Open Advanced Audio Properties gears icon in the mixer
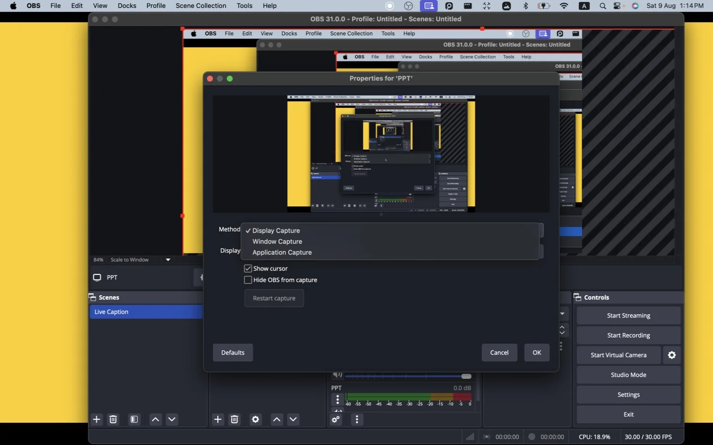Viewport: 713px width, 445px height. [x=336, y=419]
